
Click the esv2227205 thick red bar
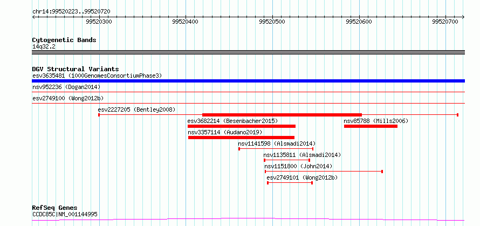pyautogui.click(x=282, y=115)
